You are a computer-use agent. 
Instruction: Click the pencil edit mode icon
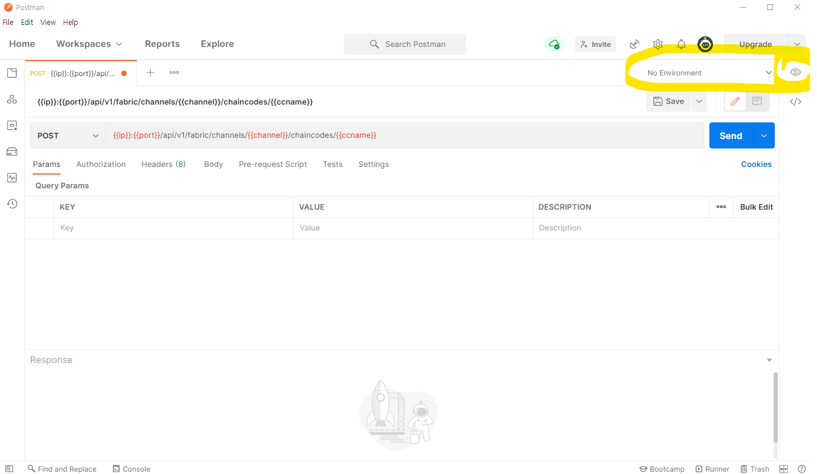tap(735, 102)
